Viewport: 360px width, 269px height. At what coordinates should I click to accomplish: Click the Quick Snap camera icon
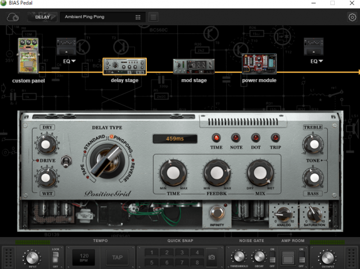point(211,257)
